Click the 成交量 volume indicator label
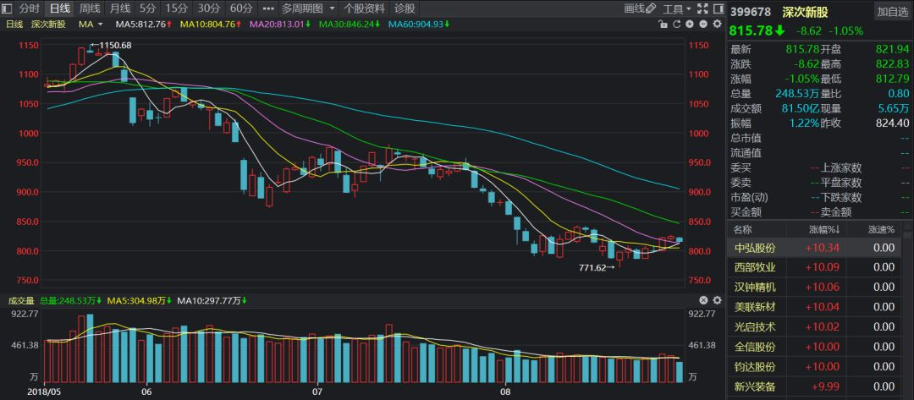This screenshot has width=914, height=400. (20, 300)
